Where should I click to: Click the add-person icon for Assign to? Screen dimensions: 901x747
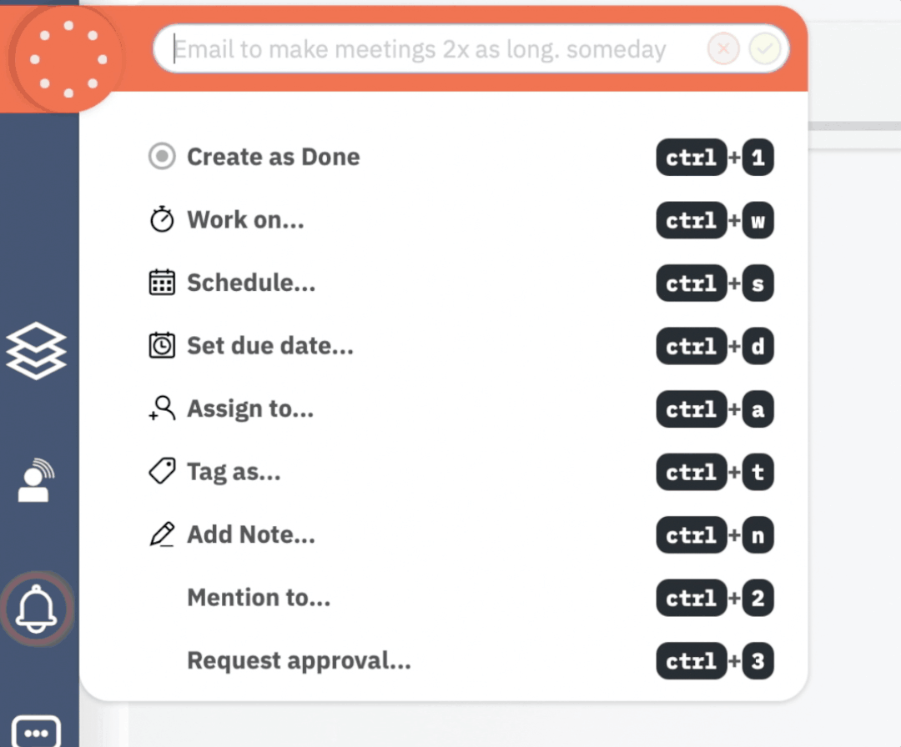coord(162,409)
